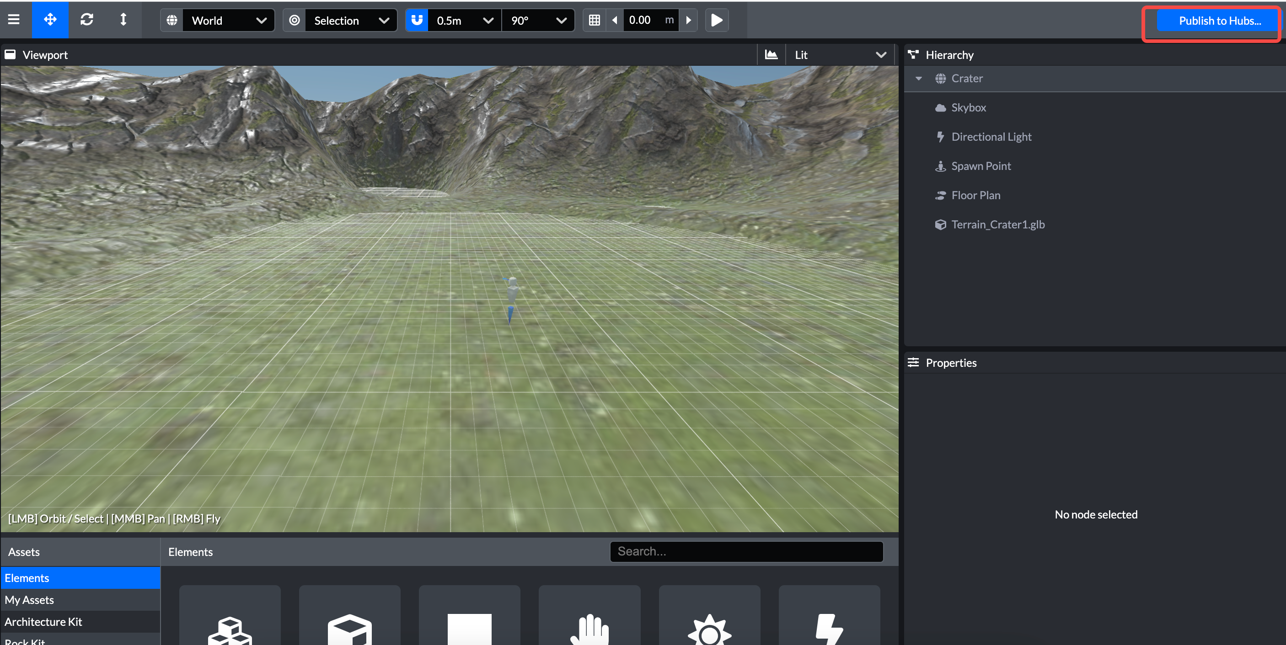Screen dimensions: 1286x645
Task: Toggle the grid visibility button
Action: pyautogui.click(x=594, y=21)
